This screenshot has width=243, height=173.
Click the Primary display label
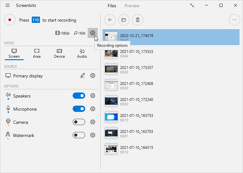click(x=28, y=76)
